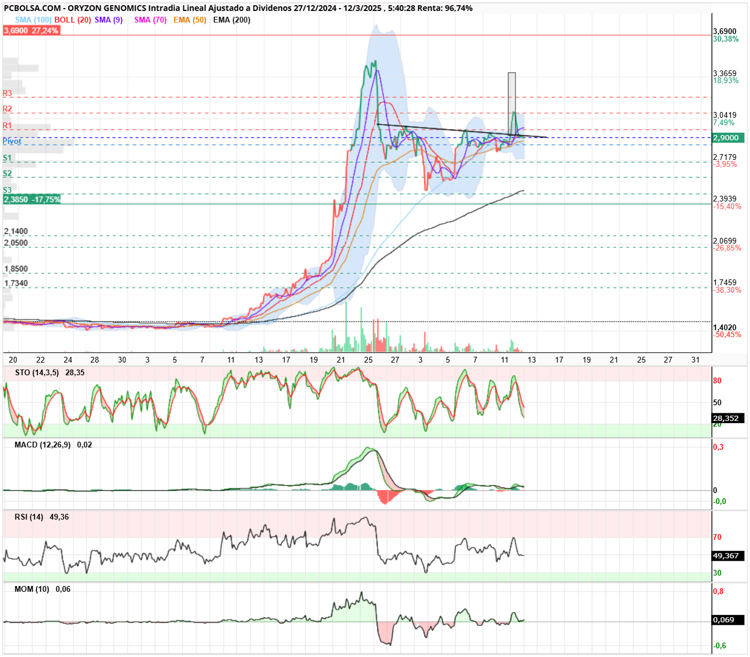Click the RSI value 49,367 box

tap(728, 555)
